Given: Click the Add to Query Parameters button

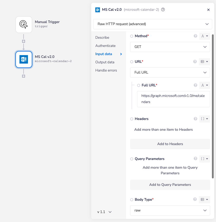Looking at the screenshot, I should pyautogui.click(x=170, y=185).
